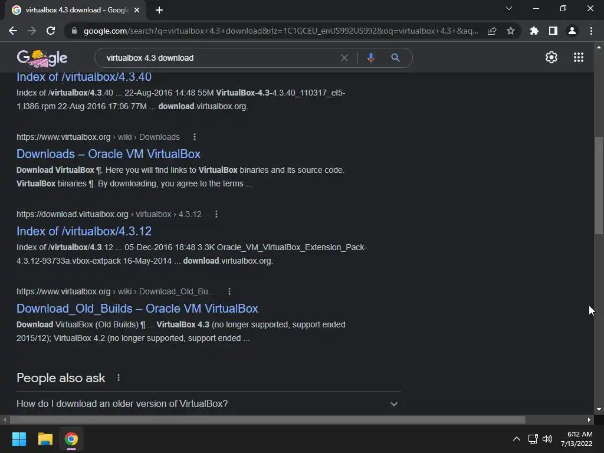
Task: Open volume control tray icon
Action: (547, 439)
